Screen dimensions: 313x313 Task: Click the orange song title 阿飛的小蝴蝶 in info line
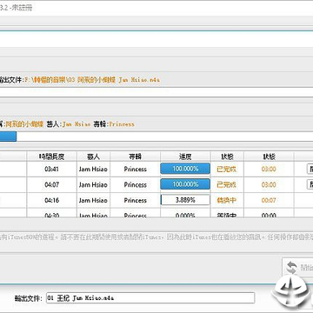24,124
